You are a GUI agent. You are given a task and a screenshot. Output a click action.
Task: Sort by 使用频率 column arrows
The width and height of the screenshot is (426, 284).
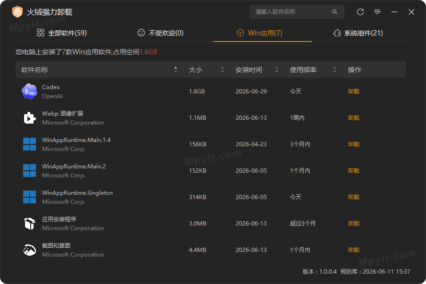pos(335,69)
